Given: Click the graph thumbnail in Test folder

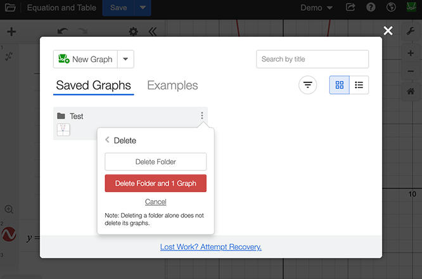Looking at the screenshot, I should [63, 130].
